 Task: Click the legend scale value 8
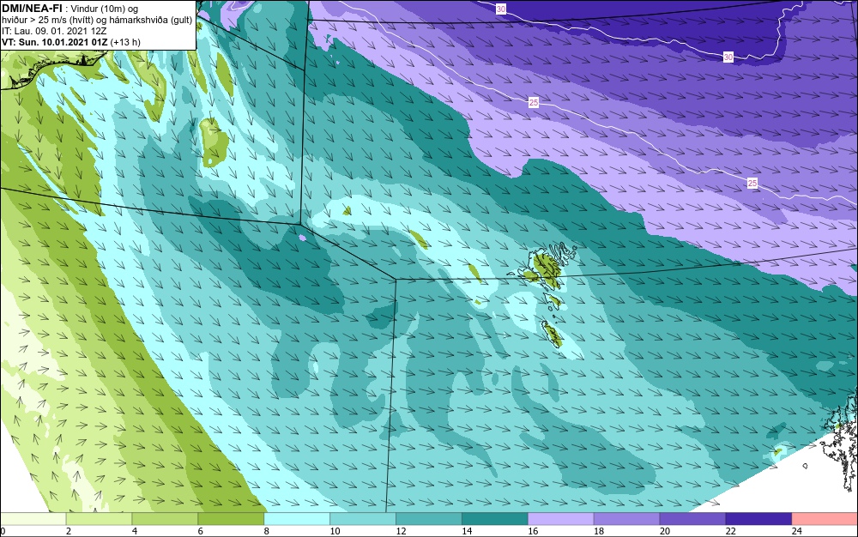(x=267, y=531)
